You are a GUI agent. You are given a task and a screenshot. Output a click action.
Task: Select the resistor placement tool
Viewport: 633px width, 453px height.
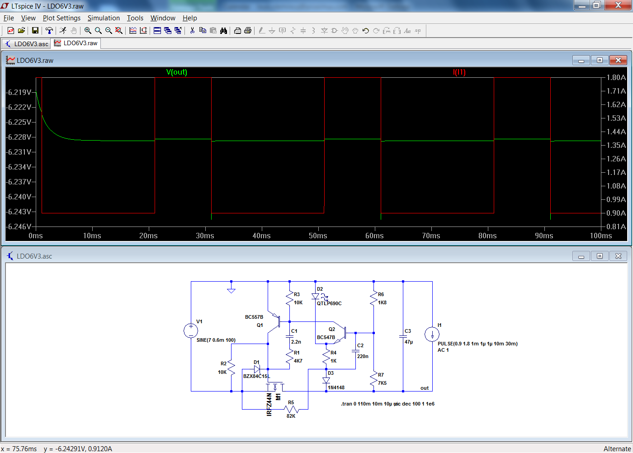(x=293, y=31)
